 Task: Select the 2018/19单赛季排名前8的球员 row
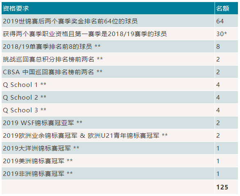coord(120,46)
